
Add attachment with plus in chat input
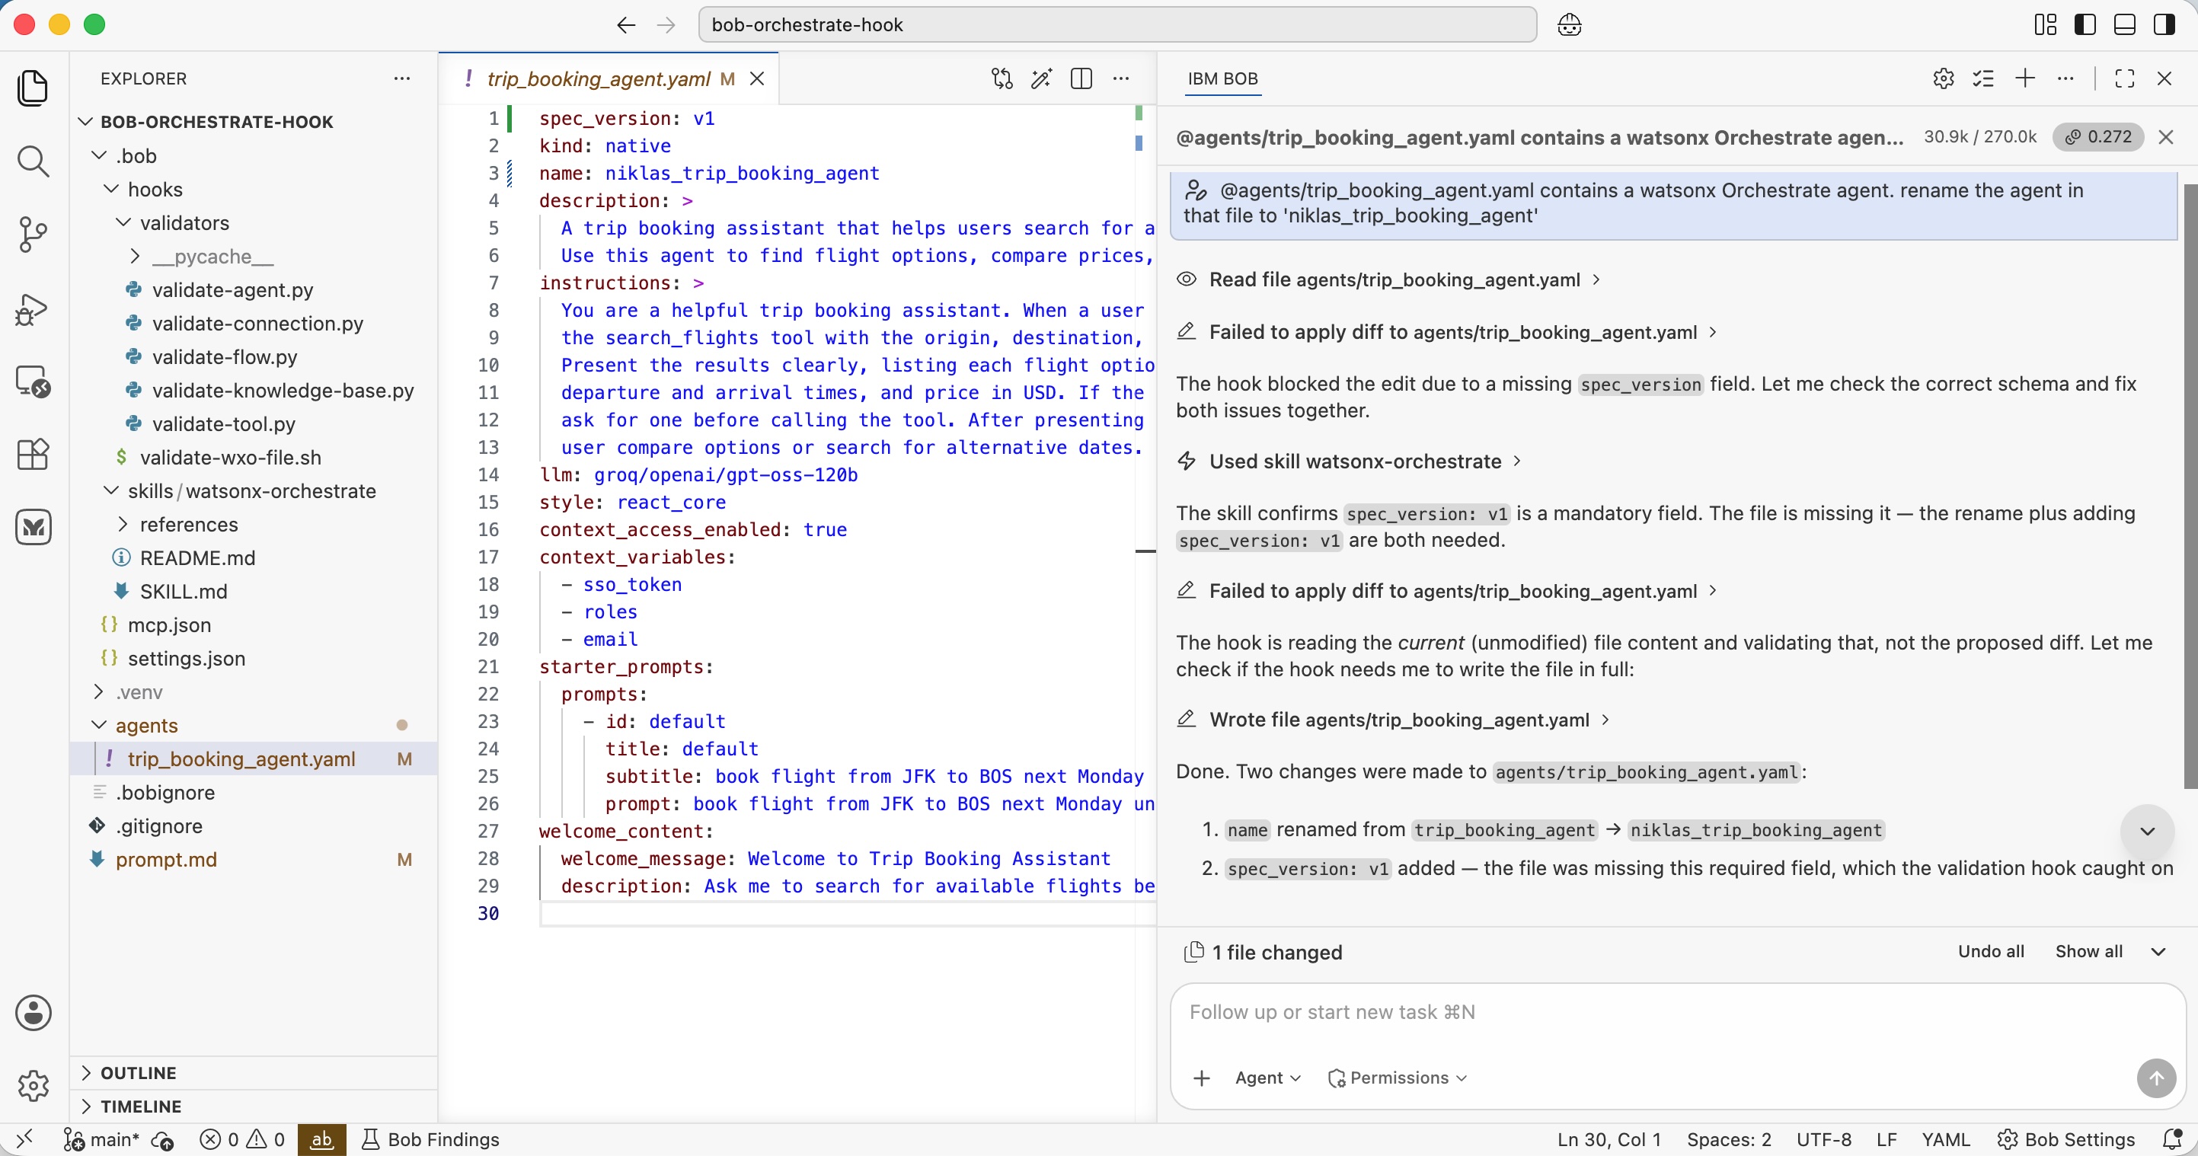point(1201,1078)
